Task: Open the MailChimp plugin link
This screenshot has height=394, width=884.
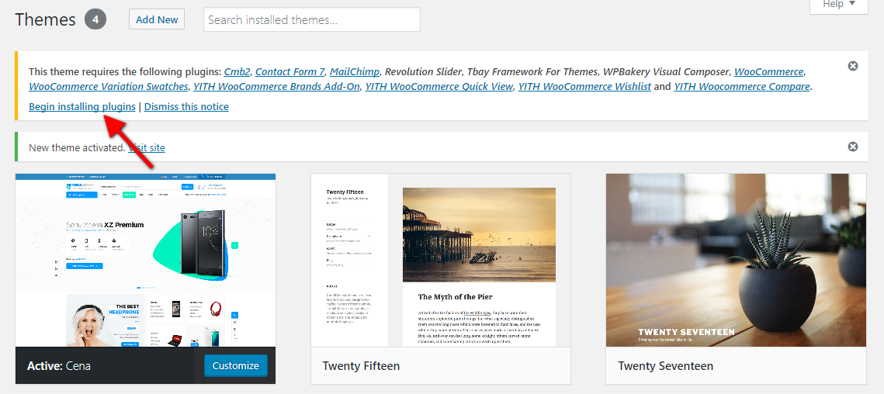Action: click(x=355, y=71)
